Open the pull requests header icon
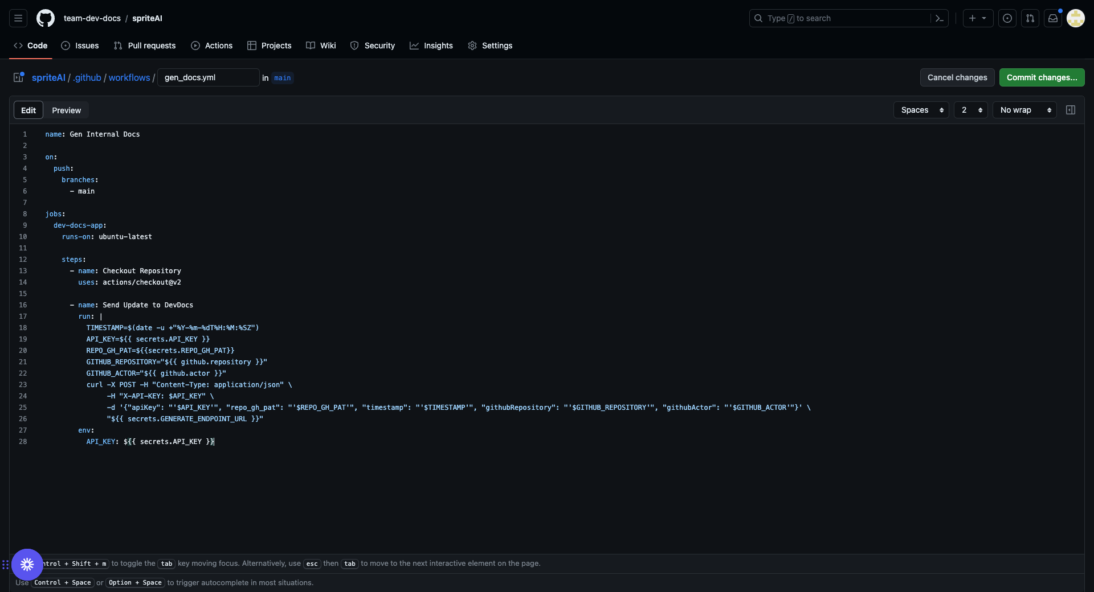The width and height of the screenshot is (1094, 592). click(x=1030, y=18)
